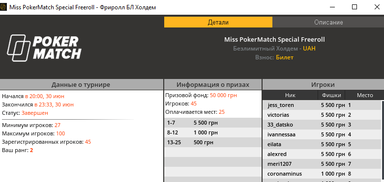This screenshot has width=384, height=182.
Task: Select player alexred row
Action: tap(322, 154)
